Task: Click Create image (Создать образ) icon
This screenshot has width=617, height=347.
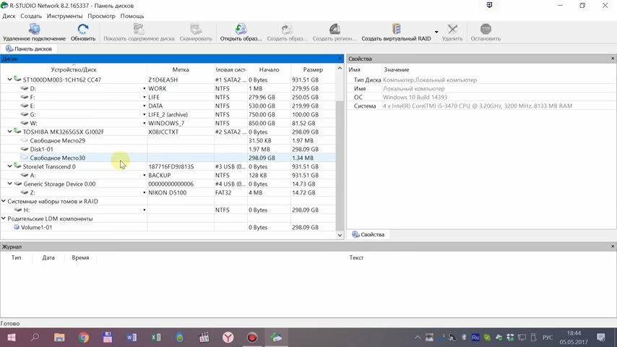Action: (x=288, y=32)
